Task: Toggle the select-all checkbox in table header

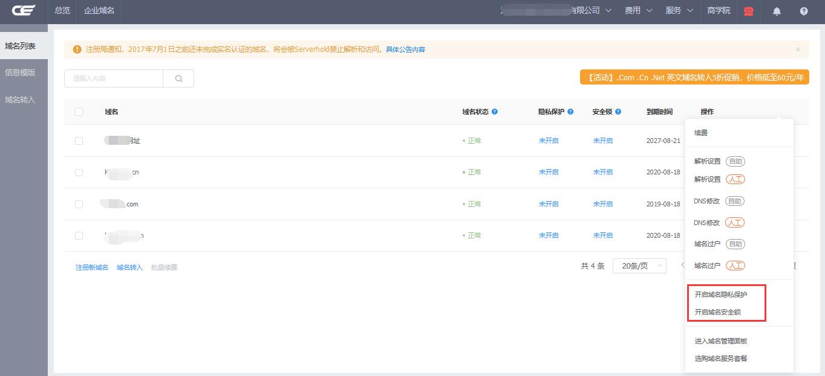Action: tap(79, 112)
